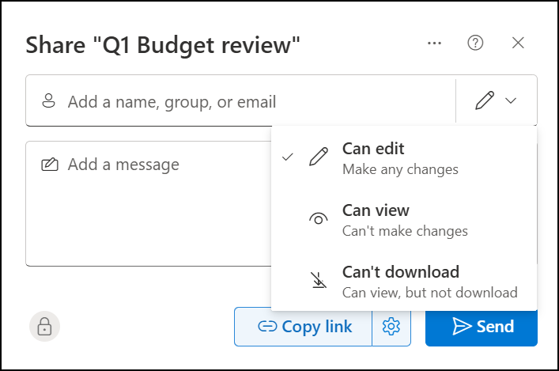
Task: Click the crossed-out download arrow icon
Action: [318, 282]
